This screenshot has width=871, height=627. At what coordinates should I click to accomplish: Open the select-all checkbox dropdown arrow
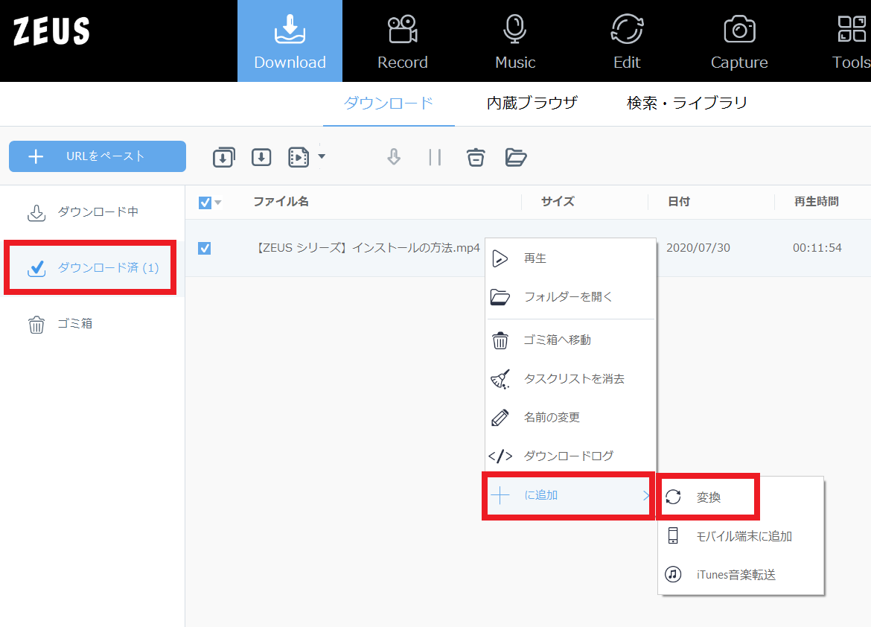219,203
